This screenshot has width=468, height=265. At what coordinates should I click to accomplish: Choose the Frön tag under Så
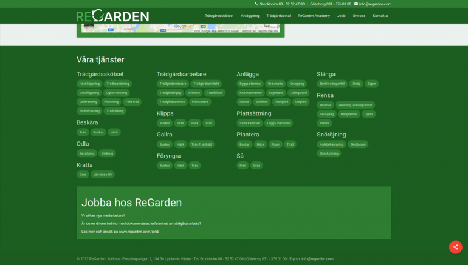pyautogui.click(x=243, y=166)
